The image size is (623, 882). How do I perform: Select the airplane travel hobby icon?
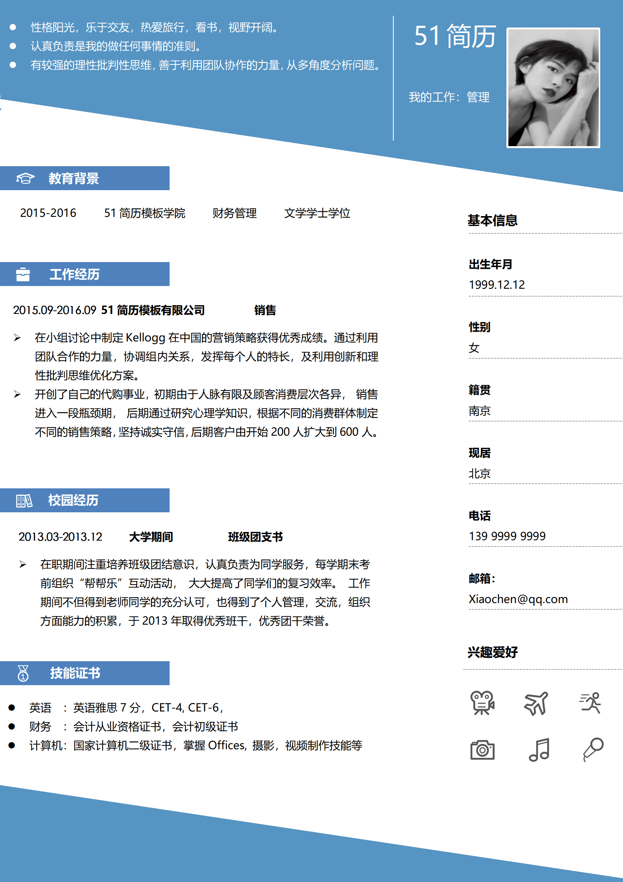click(x=536, y=703)
